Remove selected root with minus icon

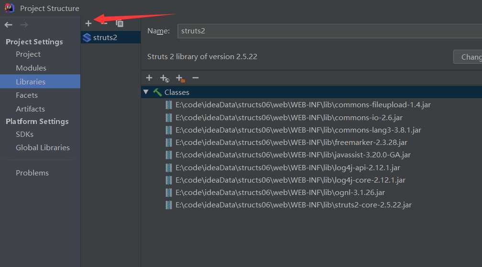(x=196, y=78)
